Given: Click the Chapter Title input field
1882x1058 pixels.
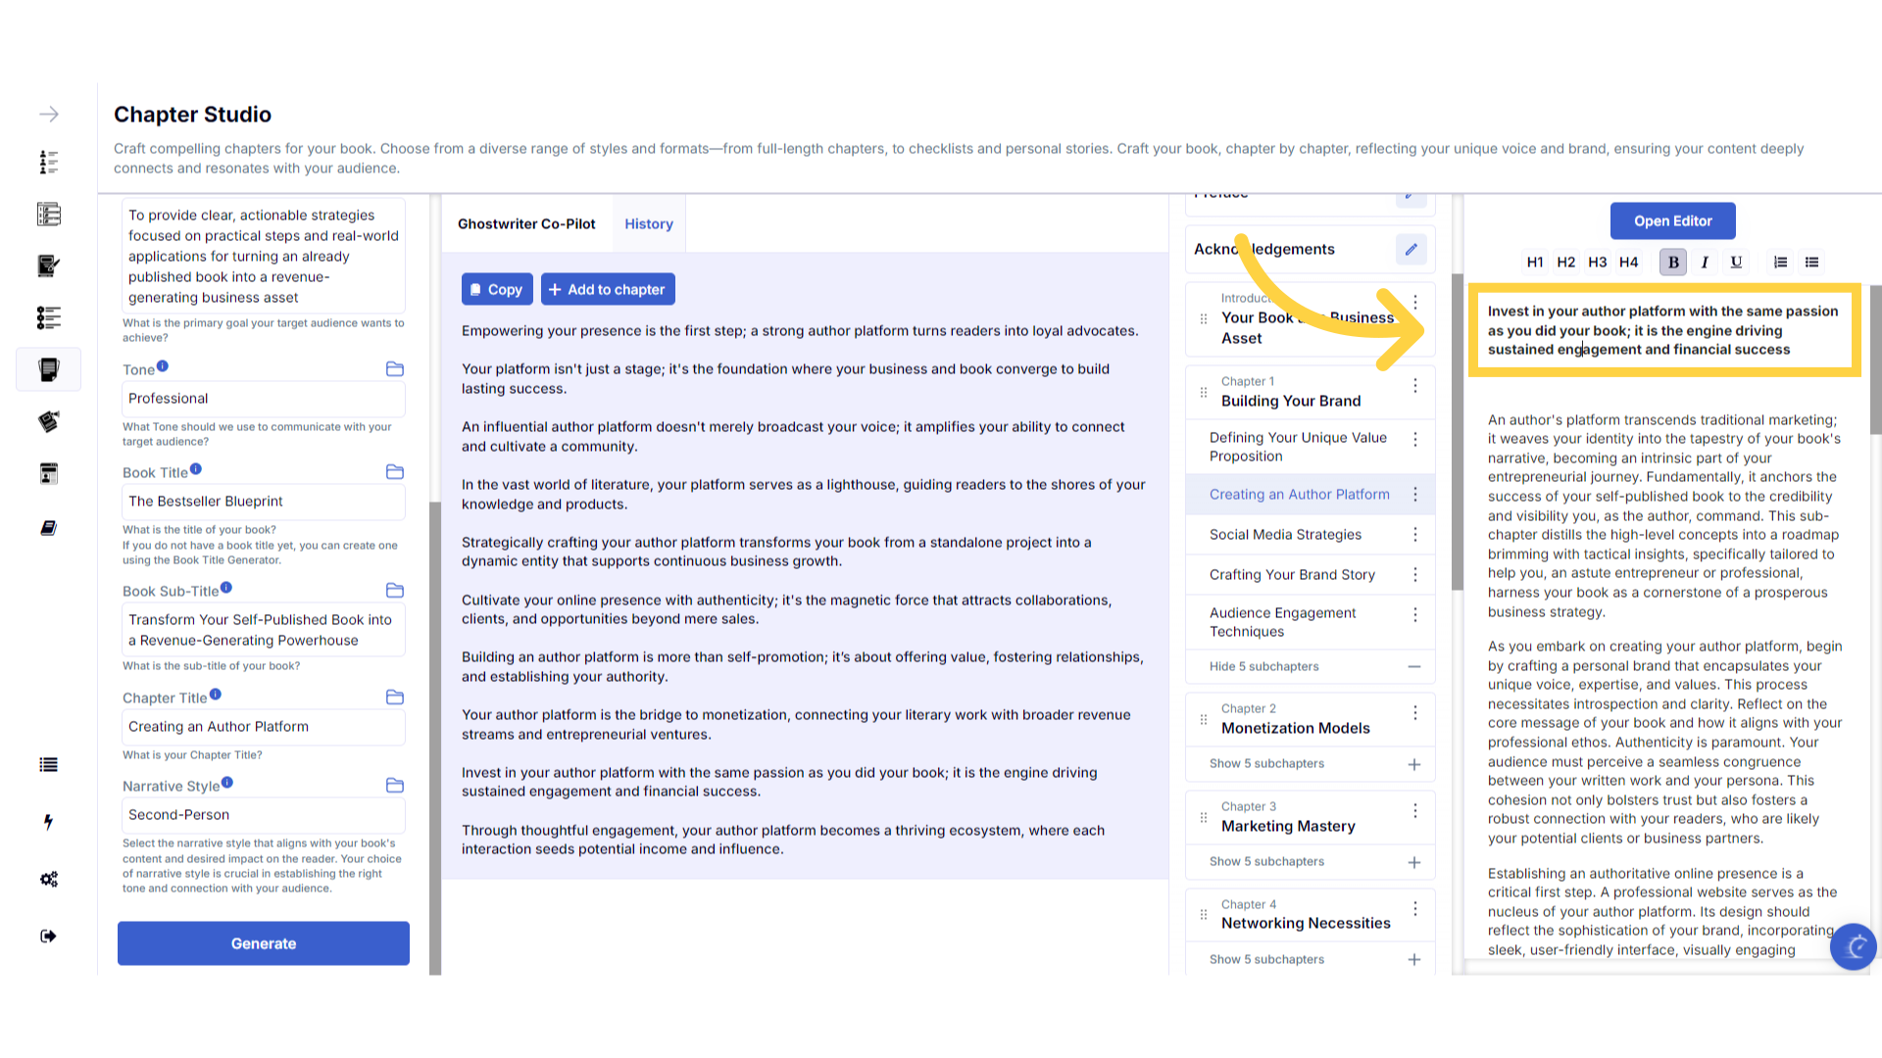Looking at the screenshot, I should 263,727.
